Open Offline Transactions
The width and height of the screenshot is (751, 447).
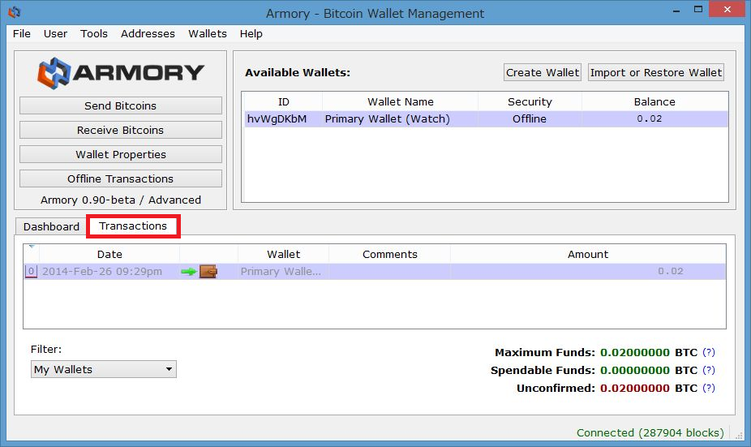121,179
